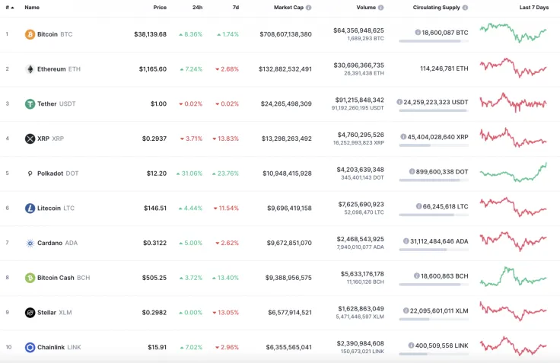
Task: Click Litecoin price $146.51
Action: point(155,208)
